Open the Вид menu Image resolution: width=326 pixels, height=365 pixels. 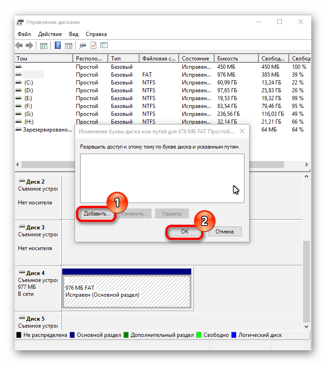pos(74,34)
